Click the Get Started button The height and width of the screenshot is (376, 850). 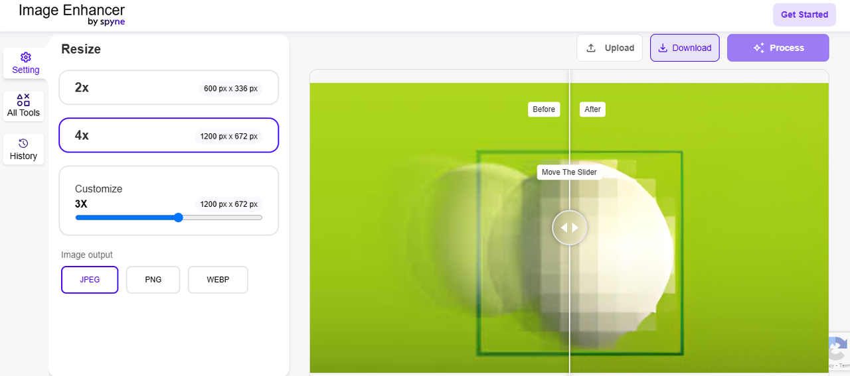(804, 15)
